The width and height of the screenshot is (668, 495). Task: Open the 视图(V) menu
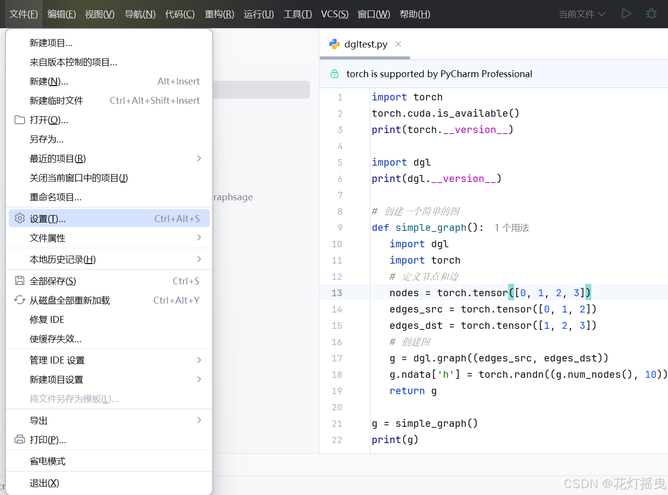[100, 14]
